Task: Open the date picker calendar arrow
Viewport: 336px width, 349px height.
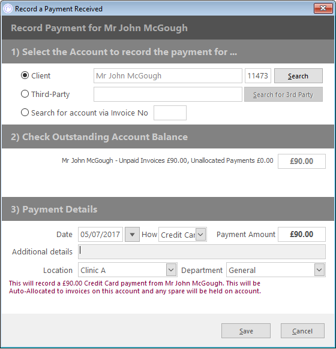Action: [132, 235]
